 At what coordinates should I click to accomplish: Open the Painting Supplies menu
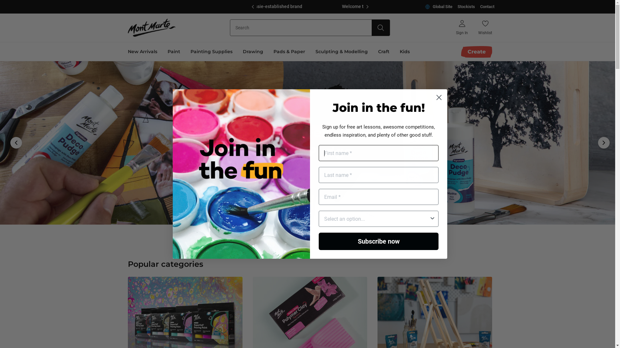(x=212, y=52)
